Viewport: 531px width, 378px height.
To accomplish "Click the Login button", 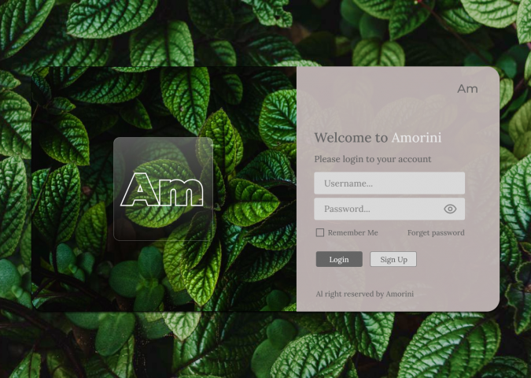I will (x=339, y=259).
